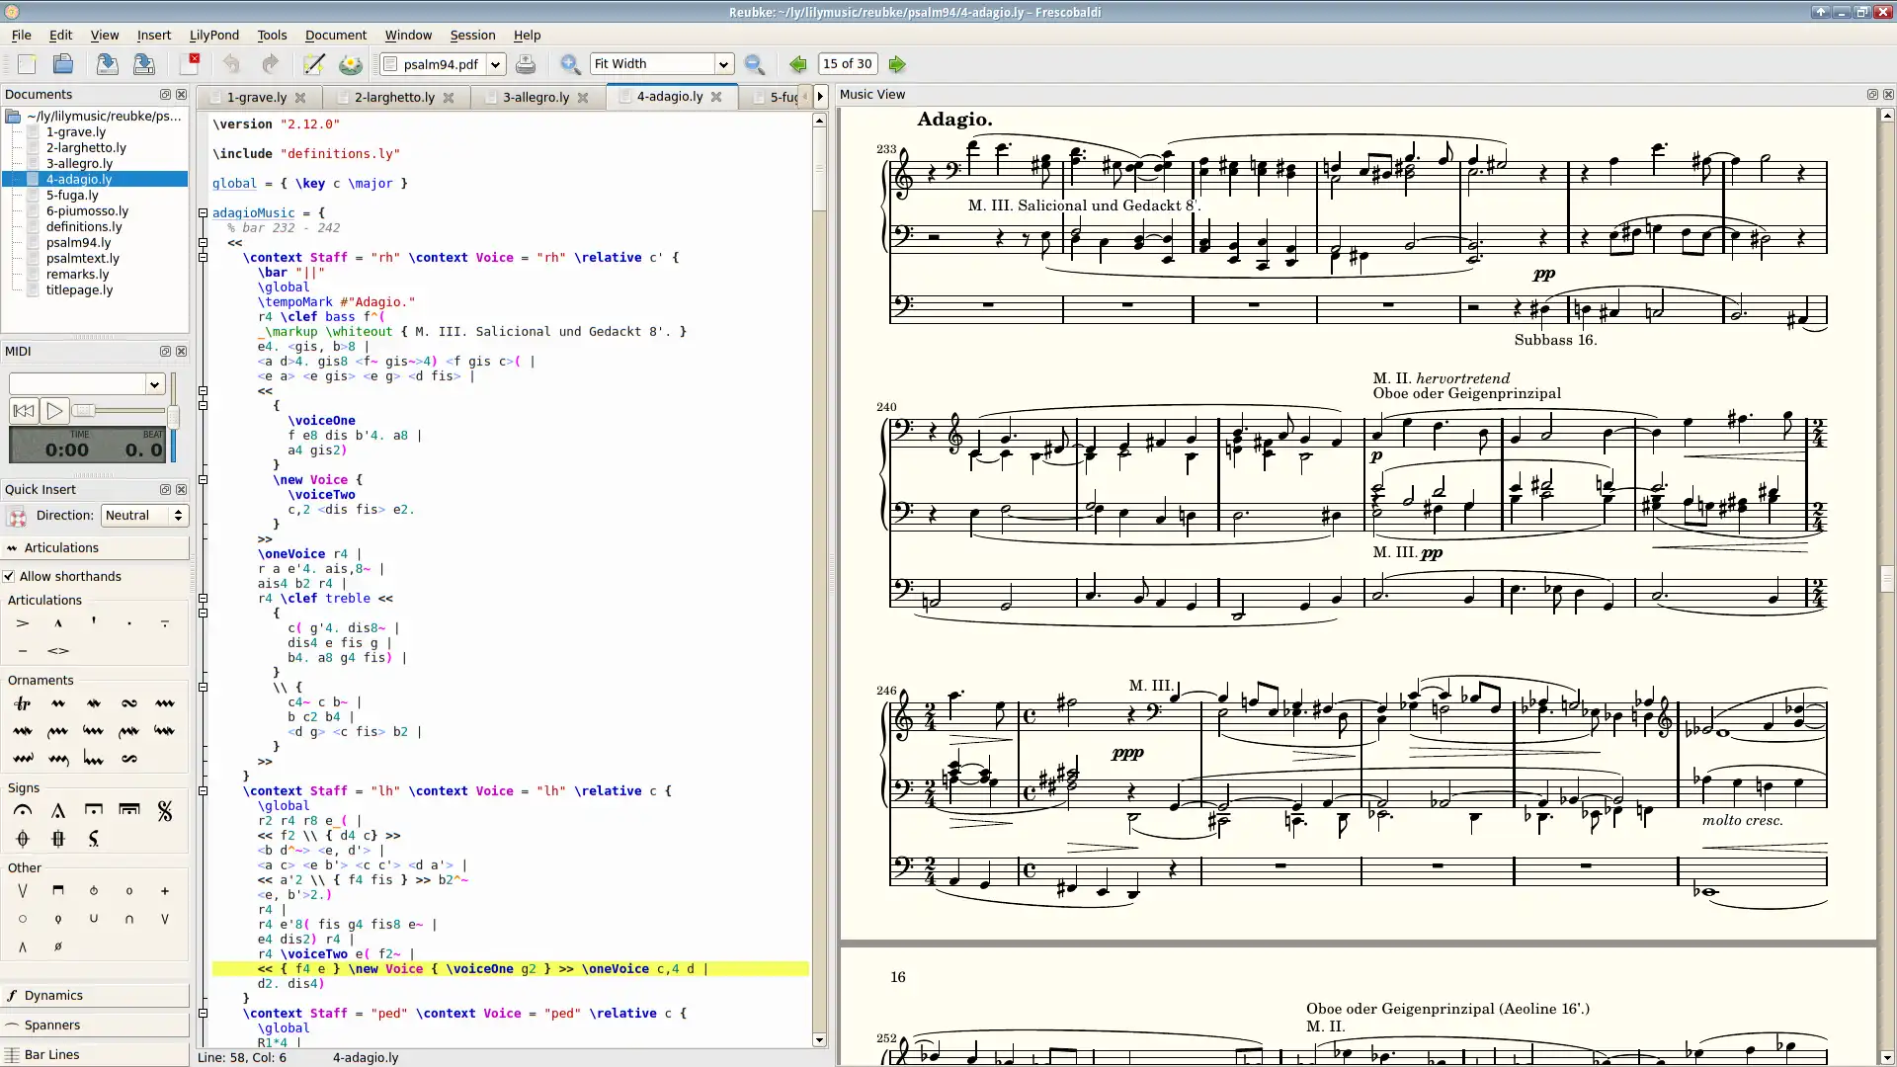Click the accent articulation icon
The image size is (1897, 1067).
pyautogui.click(x=22, y=622)
